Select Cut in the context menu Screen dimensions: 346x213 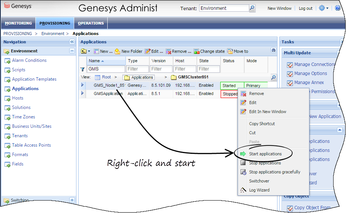273,133
